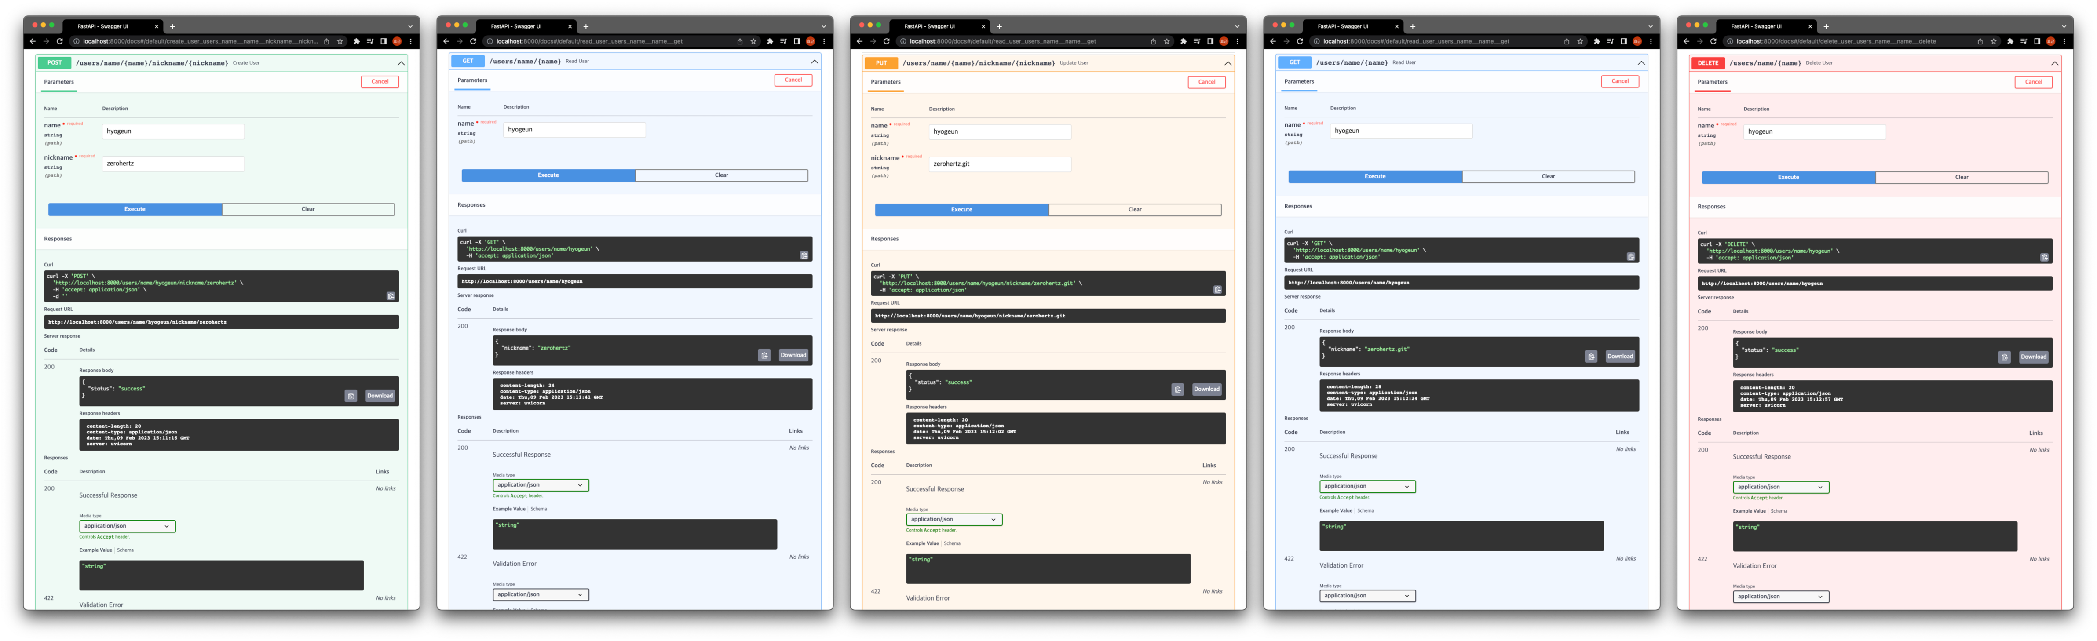This screenshot has height=641, width=2097.
Task: Switch to Schema view in the DELETE window
Action: point(1779,512)
